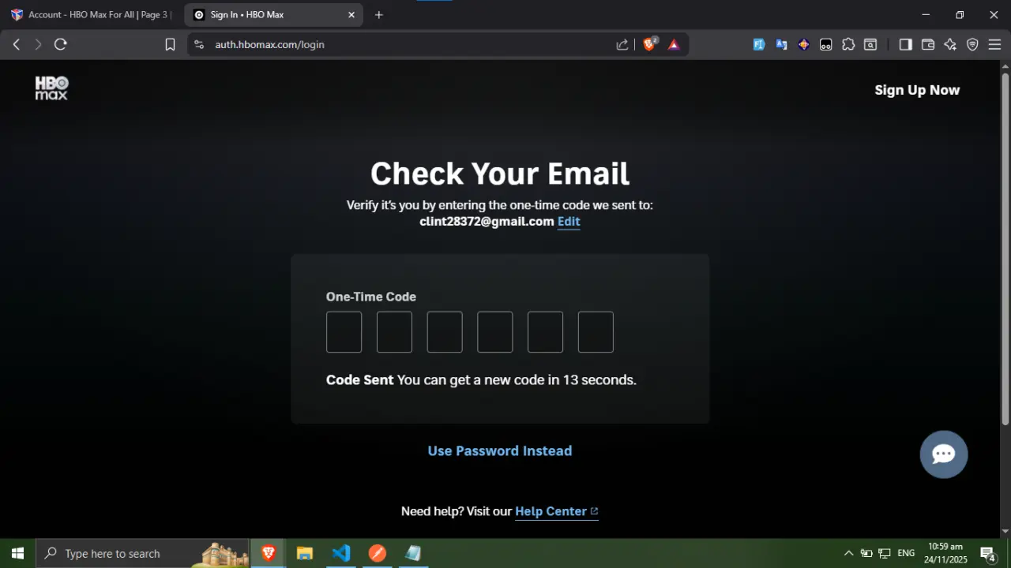Select the Sign In • HBO Max tab
Screen dimensions: 1011x568
(273, 14)
